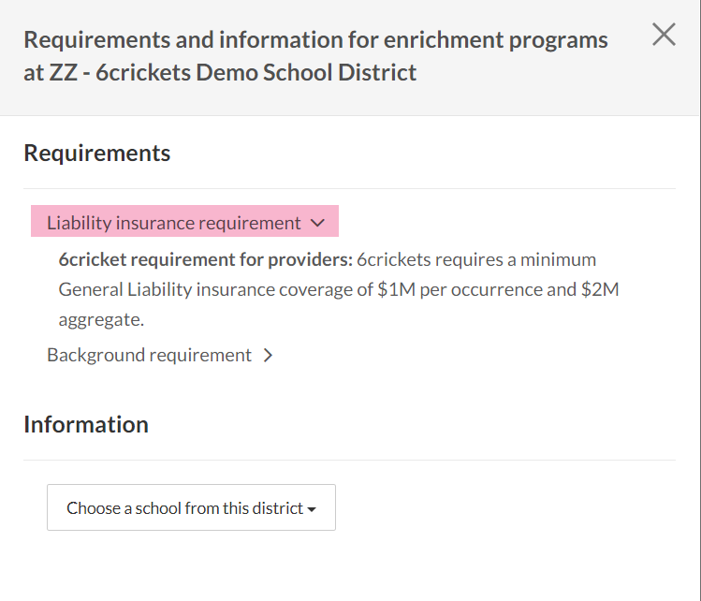Click the Requirements section heading
The height and width of the screenshot is (601, 701).
(97, 153)
